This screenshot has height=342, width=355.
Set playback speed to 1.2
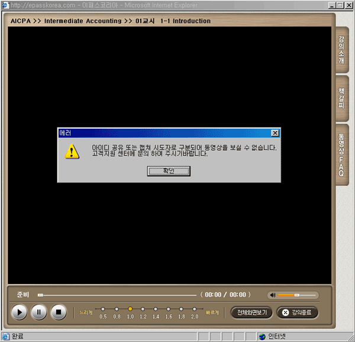pyautogui.click(x=143, y=309)
